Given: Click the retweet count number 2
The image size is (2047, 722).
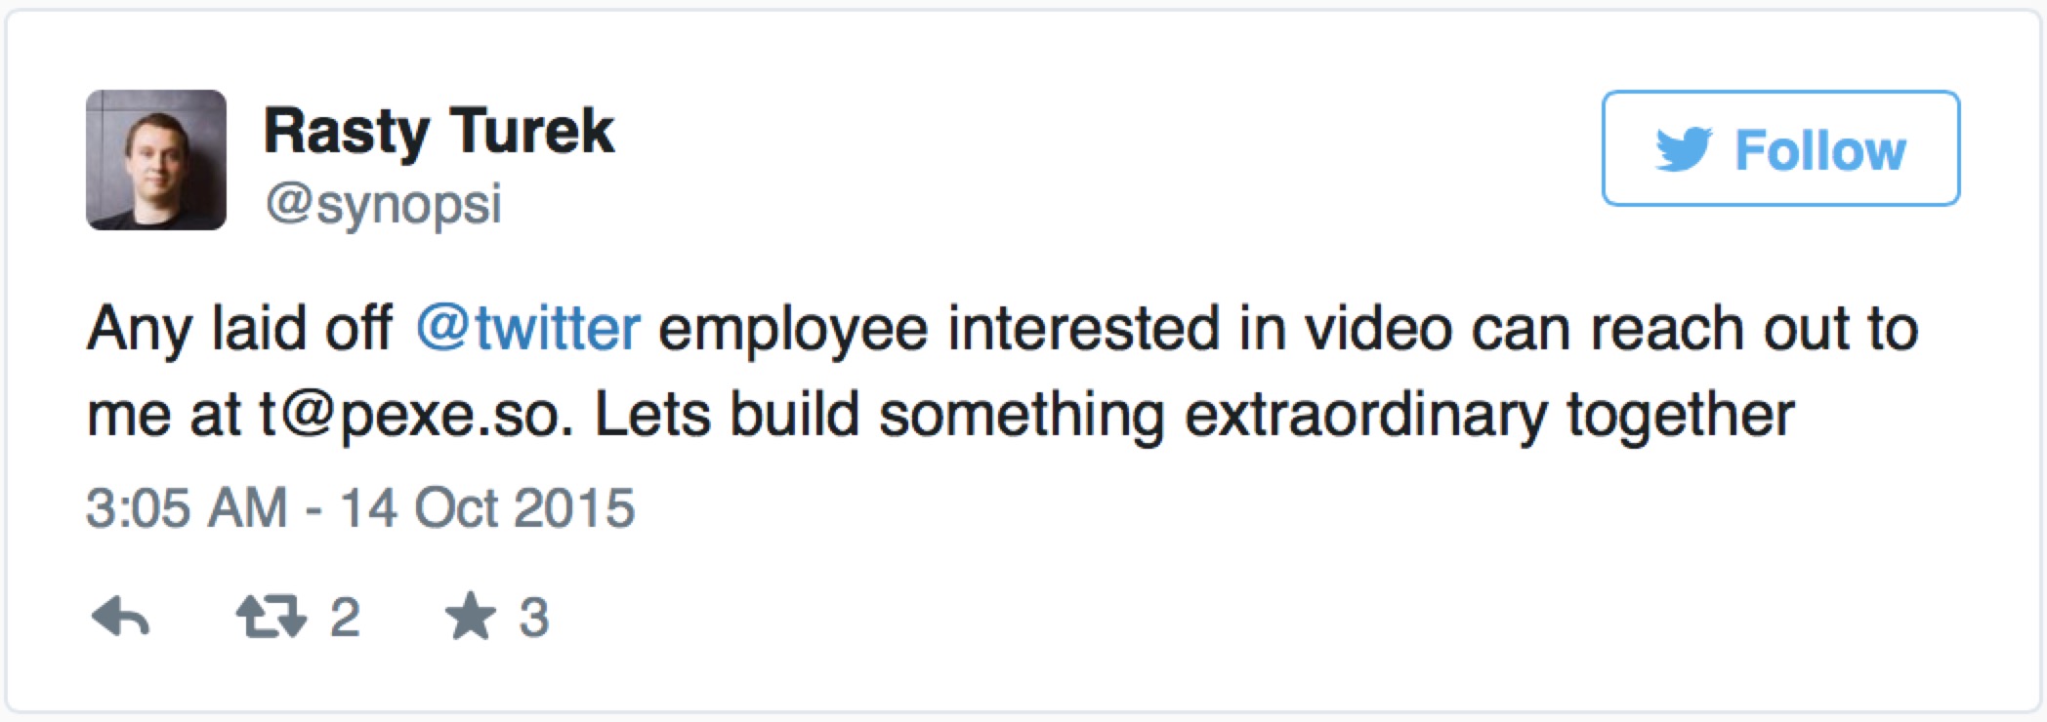Looking at the screenshot, I should pyautogui.click(x=345, y=617).
